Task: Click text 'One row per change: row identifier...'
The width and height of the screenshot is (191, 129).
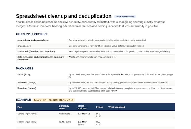Action: tap(106, 46)
